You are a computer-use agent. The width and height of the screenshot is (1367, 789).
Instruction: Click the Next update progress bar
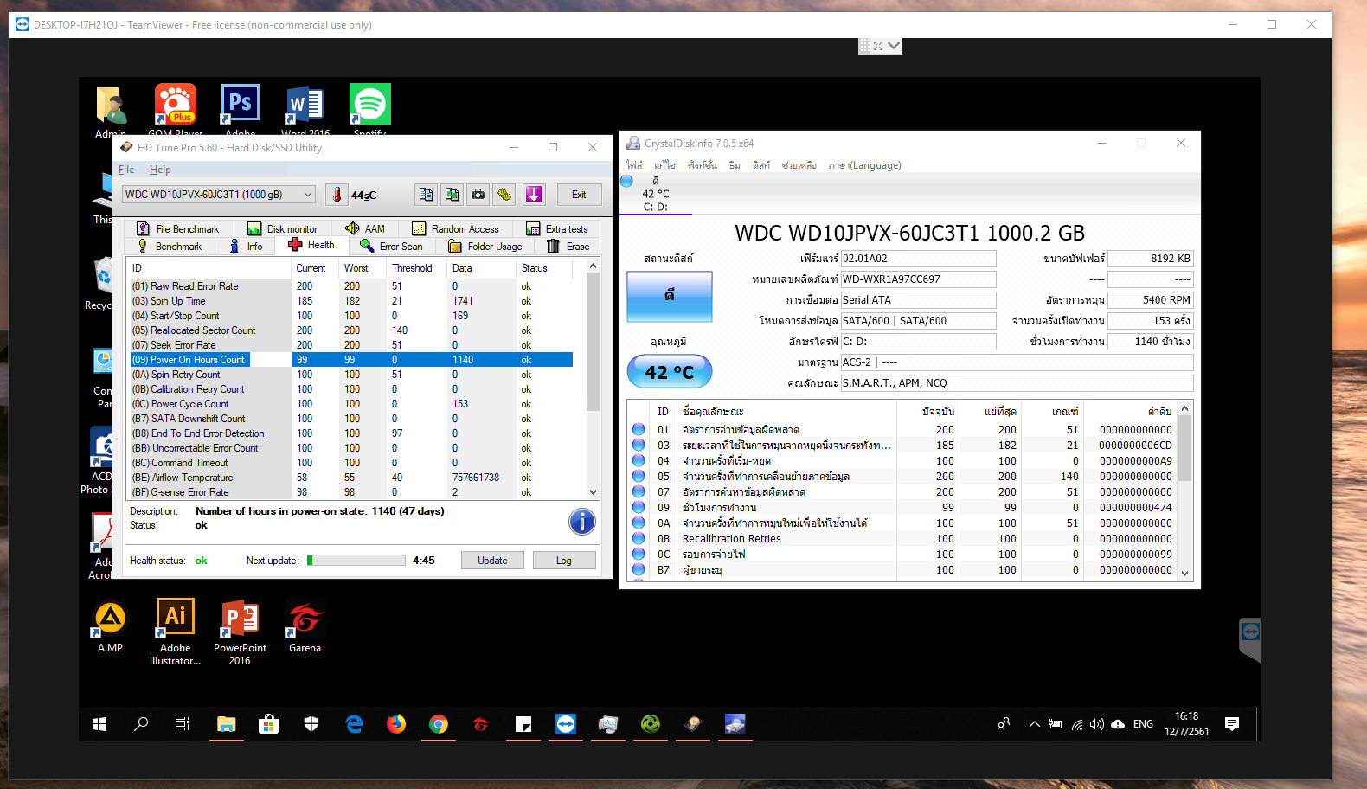(x=356, y=561)
